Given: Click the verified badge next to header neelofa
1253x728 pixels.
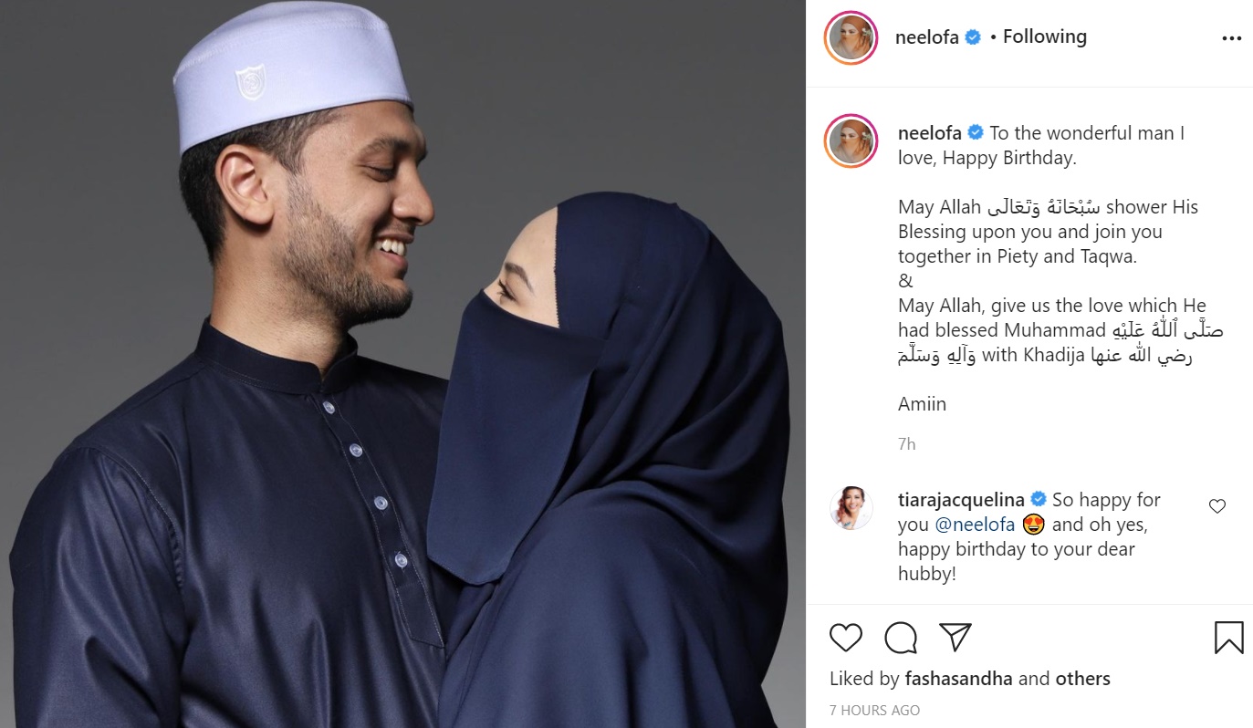Looking at the screenshot, I should 973,38.
